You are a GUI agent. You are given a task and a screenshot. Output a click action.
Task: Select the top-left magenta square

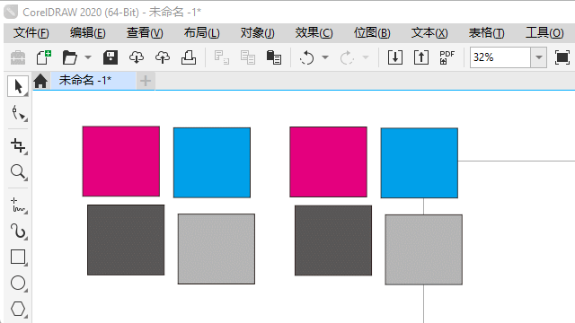point(121,161)
